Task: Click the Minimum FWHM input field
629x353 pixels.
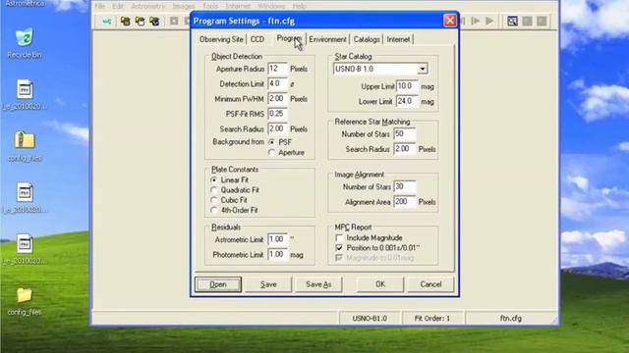Action: point(277,99)
